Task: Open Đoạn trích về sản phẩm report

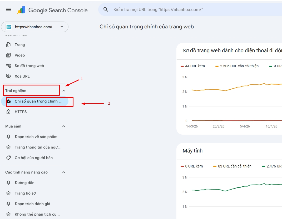Action: click(35, 137)
